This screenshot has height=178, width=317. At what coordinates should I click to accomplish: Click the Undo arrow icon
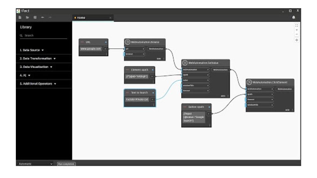coord(42,18)
